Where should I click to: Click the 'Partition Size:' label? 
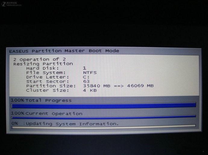[51, 86]
